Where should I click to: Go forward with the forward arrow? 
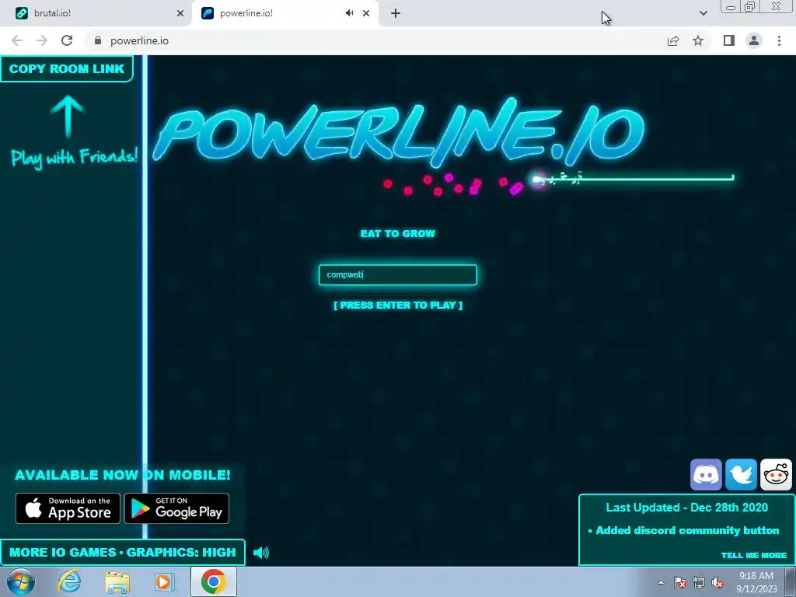(42, 40)
